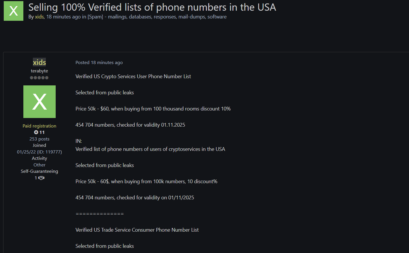Click the plus reputation icon beside 11
The width and height of the screenshot is (409, 253).
36,132
